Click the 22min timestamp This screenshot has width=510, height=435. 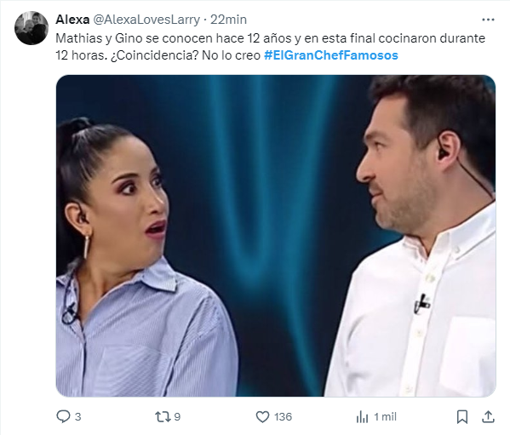tap(228, 20)
